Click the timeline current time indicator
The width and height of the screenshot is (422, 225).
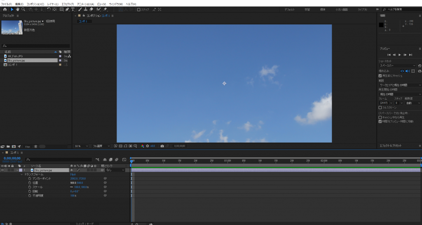(x=131, y=161)
